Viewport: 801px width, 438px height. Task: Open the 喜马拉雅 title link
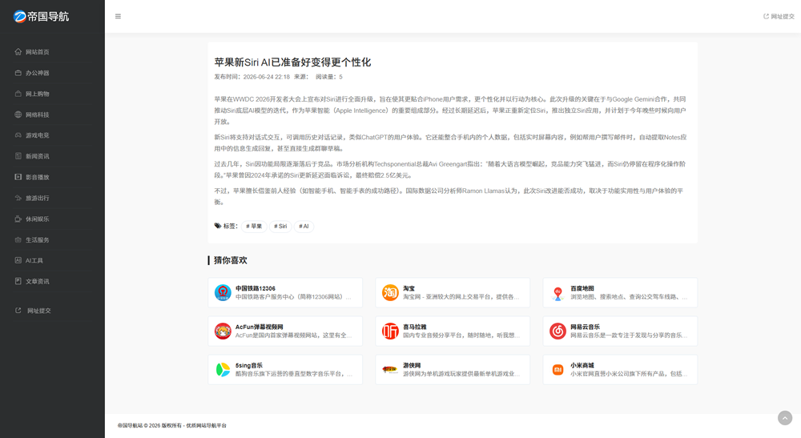pyautogui.click(x=414, y=327)
